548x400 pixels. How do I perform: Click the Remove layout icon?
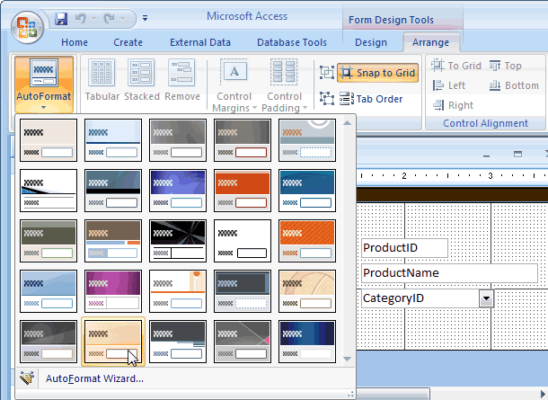(x=182, y=80)
